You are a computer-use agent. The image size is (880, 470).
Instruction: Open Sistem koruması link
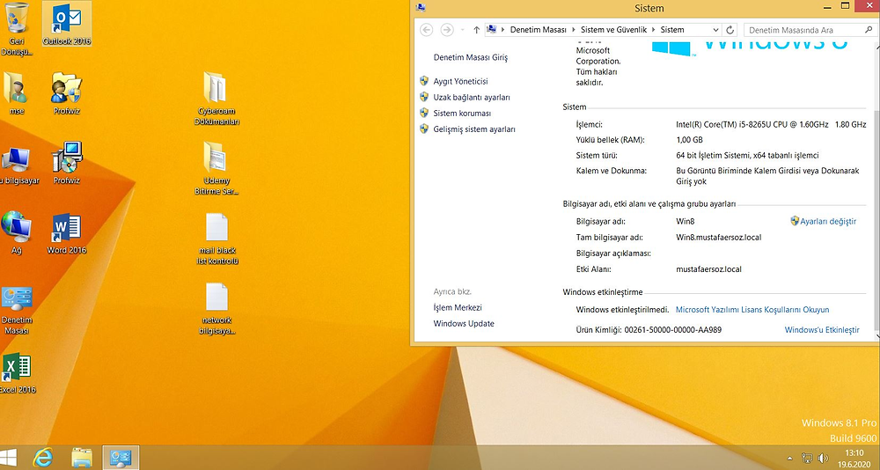462,113
